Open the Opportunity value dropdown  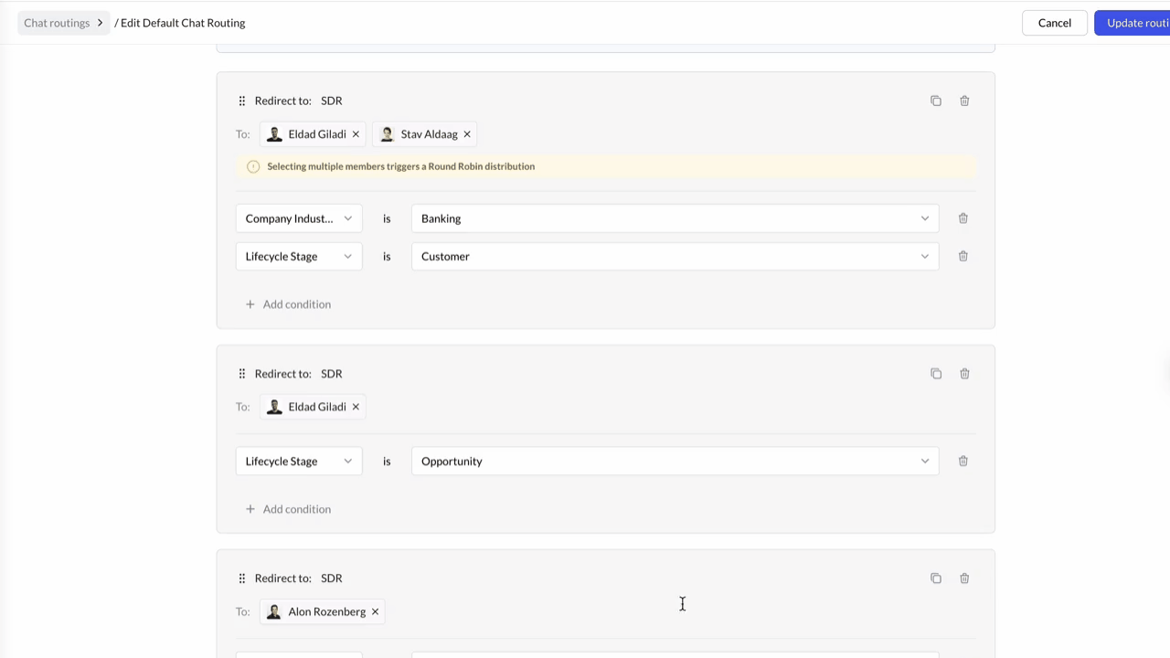tap(675, 461)
